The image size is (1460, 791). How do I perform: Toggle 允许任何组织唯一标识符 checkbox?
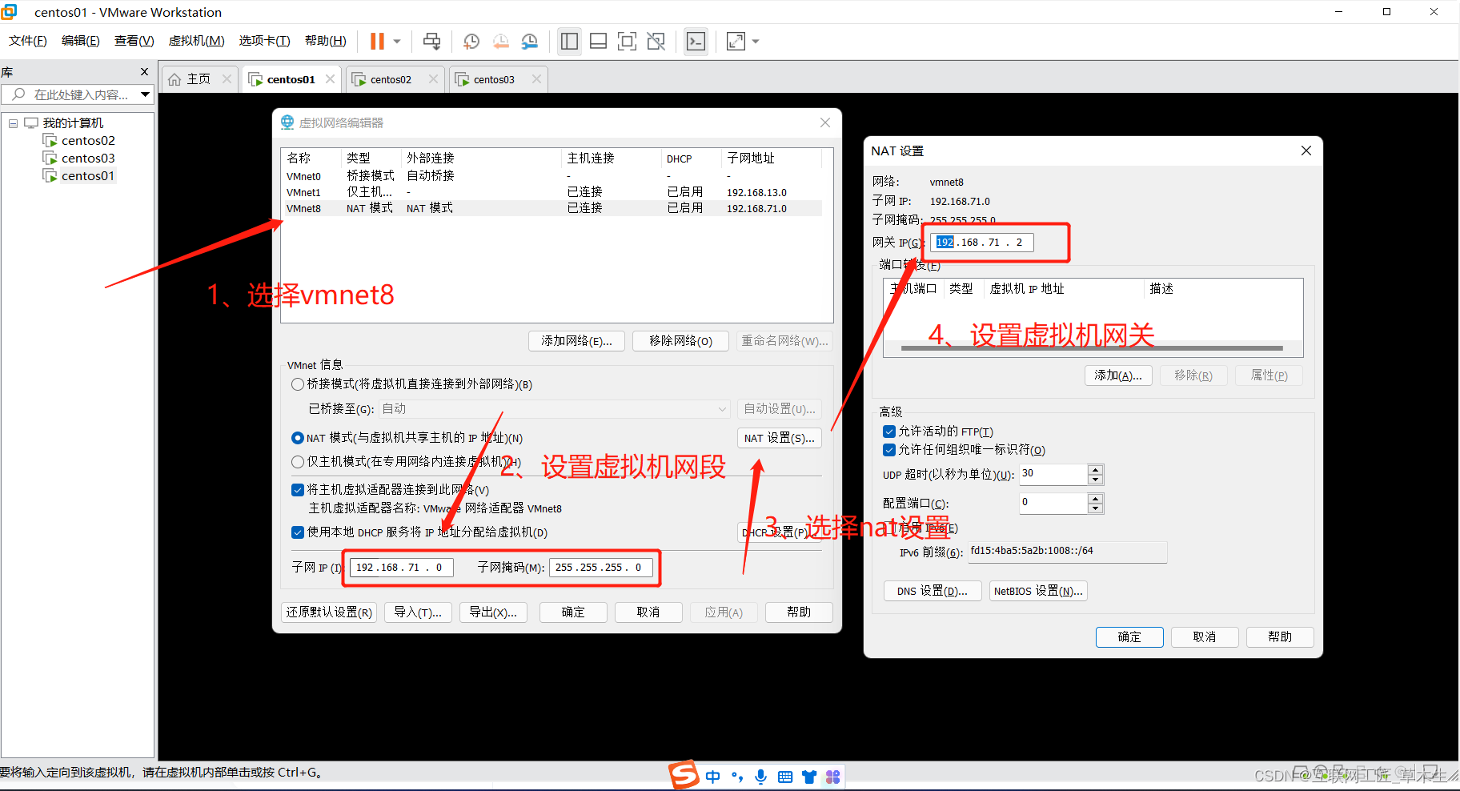pyautogui.click(x=889, y=450)
